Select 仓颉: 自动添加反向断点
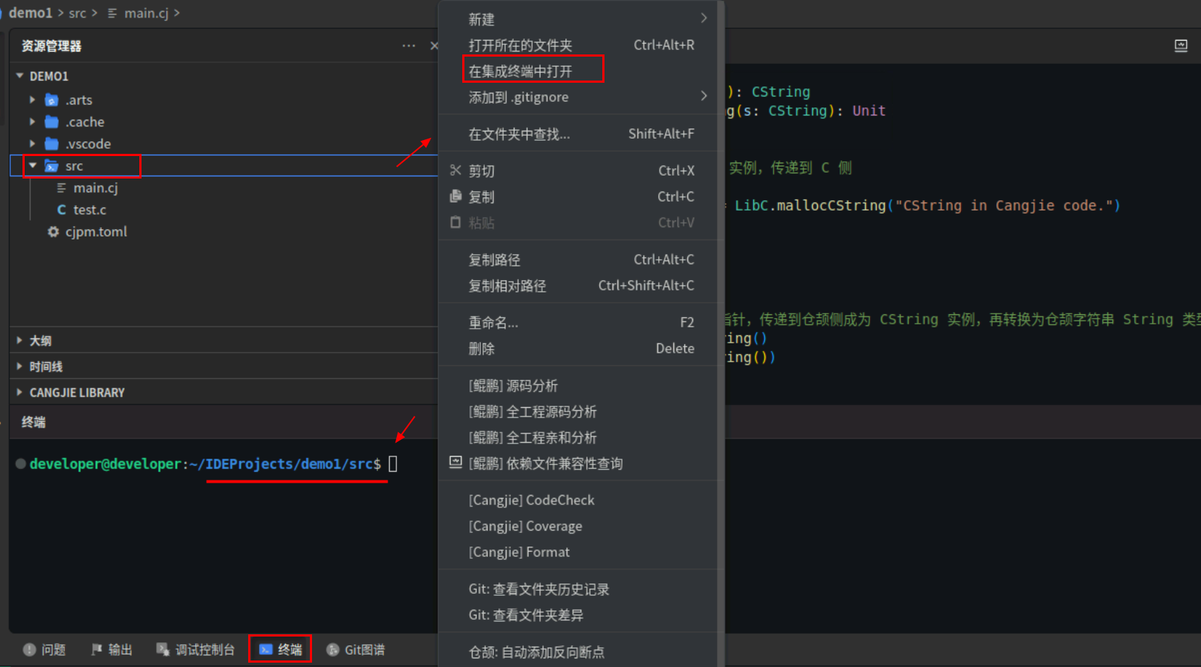Image resolution: width=1201 pixels, height=667 pixels. [578, 652]
